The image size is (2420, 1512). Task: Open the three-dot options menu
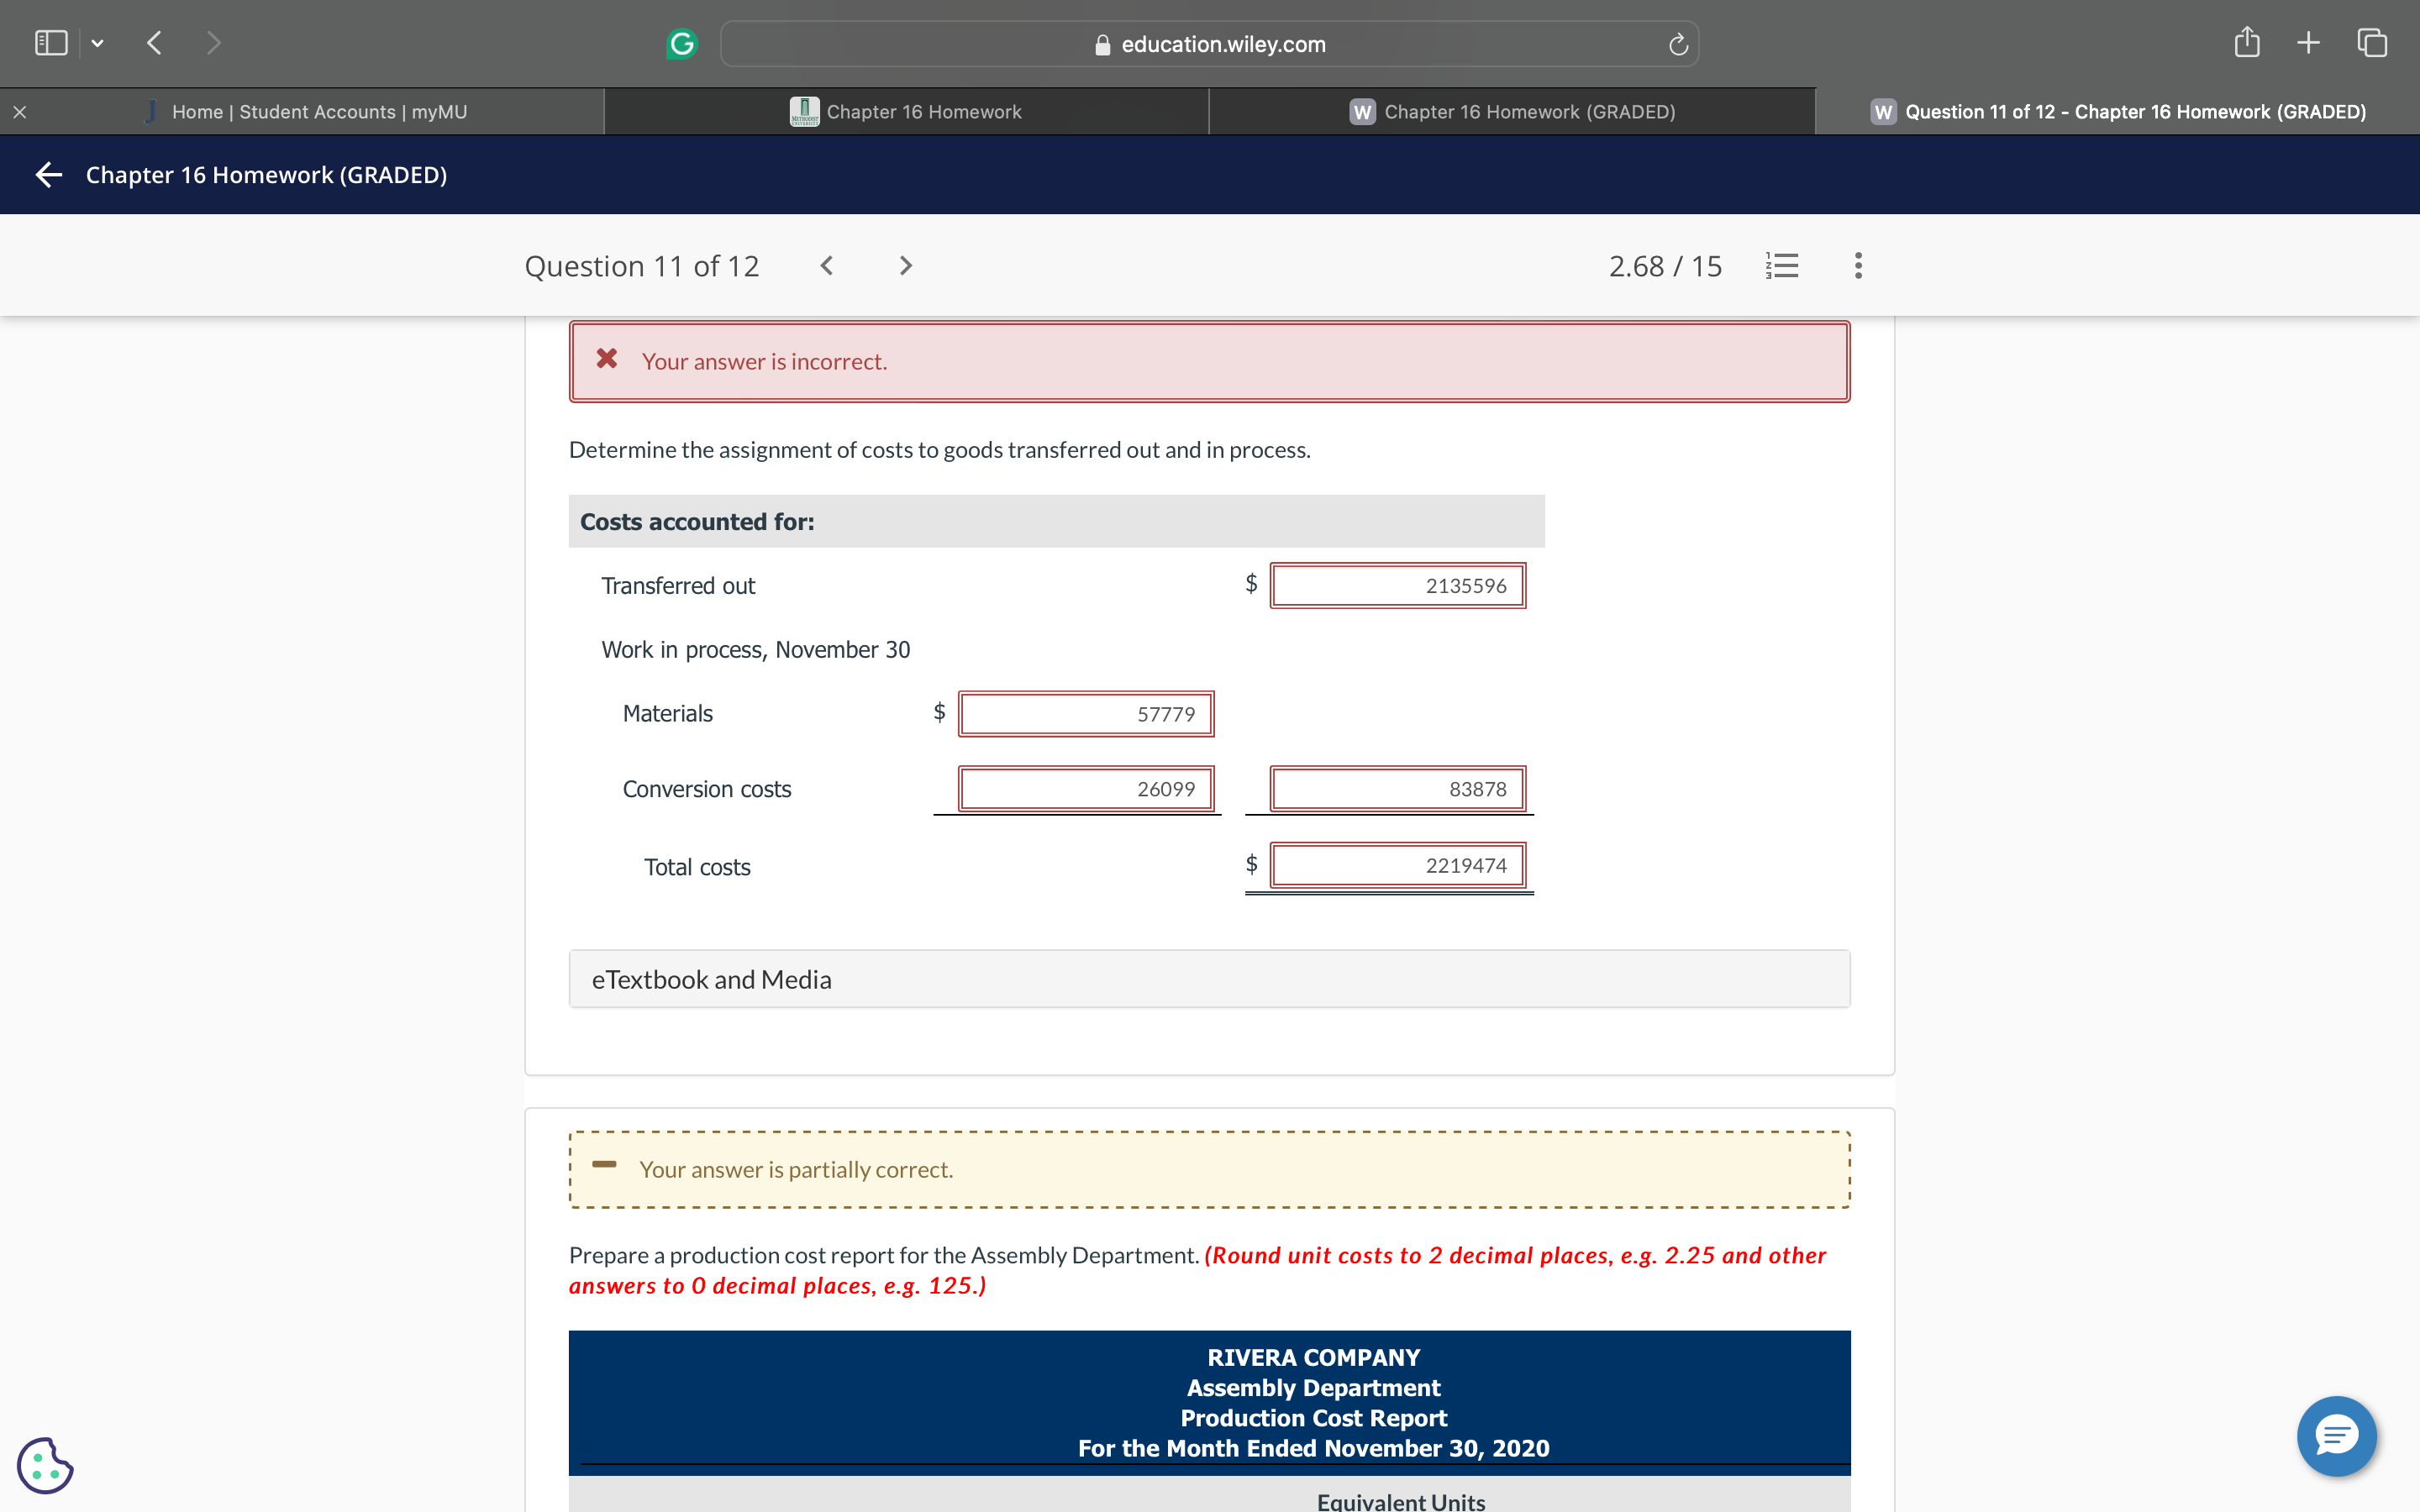(x=1857, y=265)
